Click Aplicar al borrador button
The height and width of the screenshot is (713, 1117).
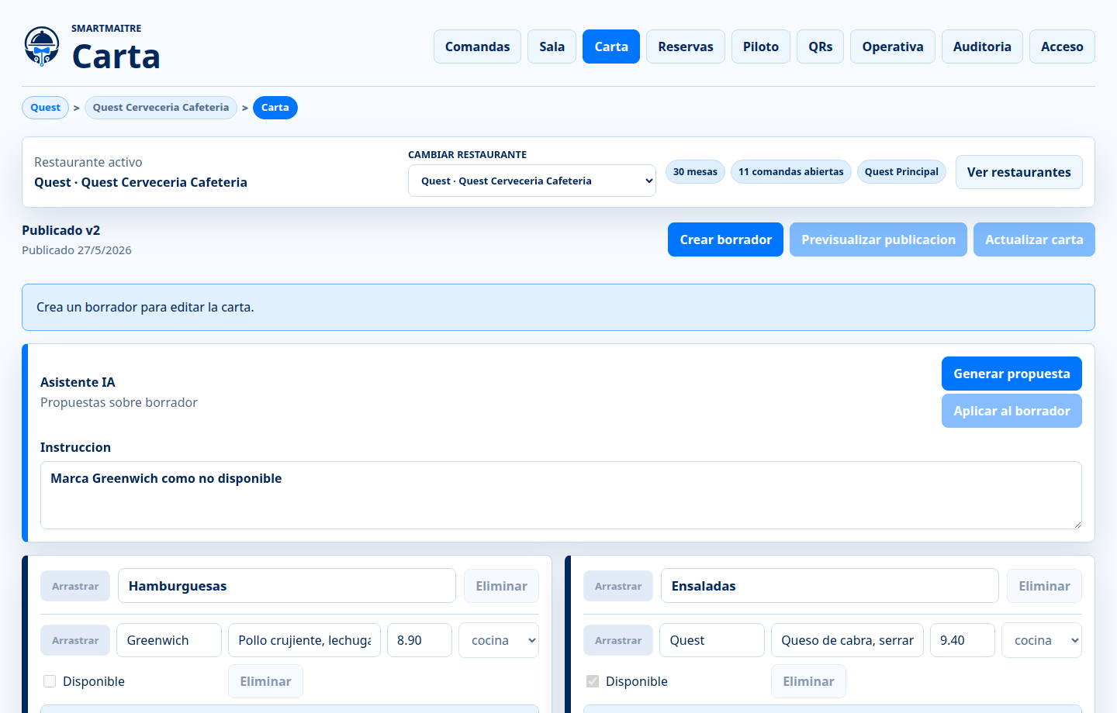1012,411
